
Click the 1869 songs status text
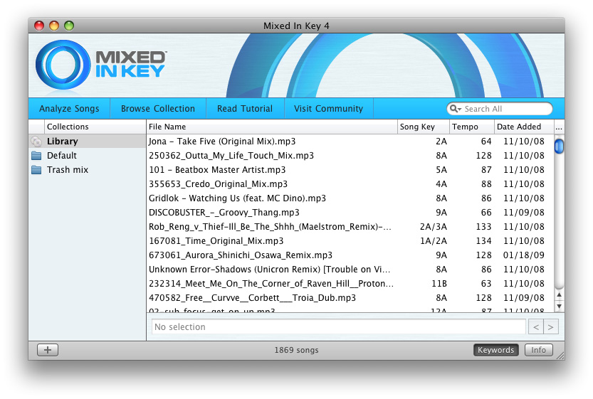[x=296, y=350]
